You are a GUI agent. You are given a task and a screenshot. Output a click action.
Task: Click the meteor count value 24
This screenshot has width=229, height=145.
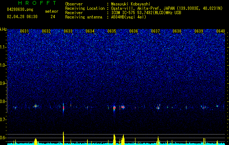53,17
